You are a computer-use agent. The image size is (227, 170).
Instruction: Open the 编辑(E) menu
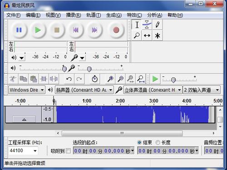click(x=33, y=15)
